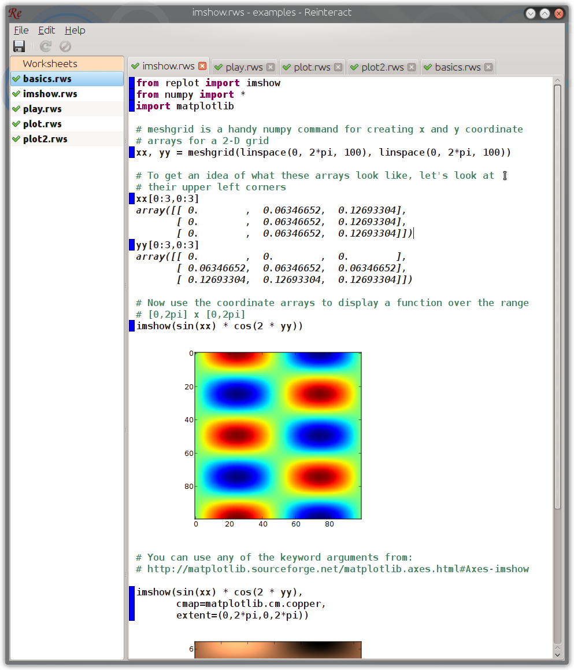574x670 pixels.
Task: Click the matplotlib sourceforge URL comment
Action: click(x=332, y=569)
